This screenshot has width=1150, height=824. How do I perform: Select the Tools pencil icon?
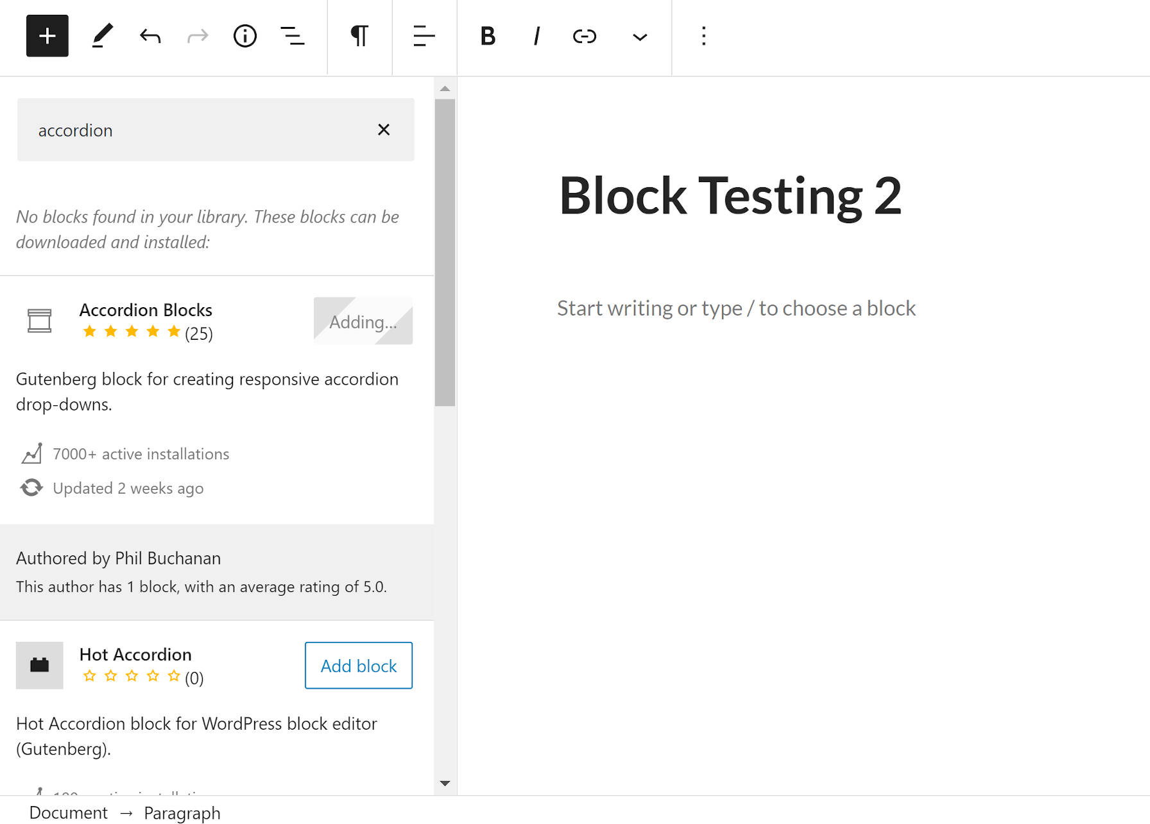tap(101, 37)
